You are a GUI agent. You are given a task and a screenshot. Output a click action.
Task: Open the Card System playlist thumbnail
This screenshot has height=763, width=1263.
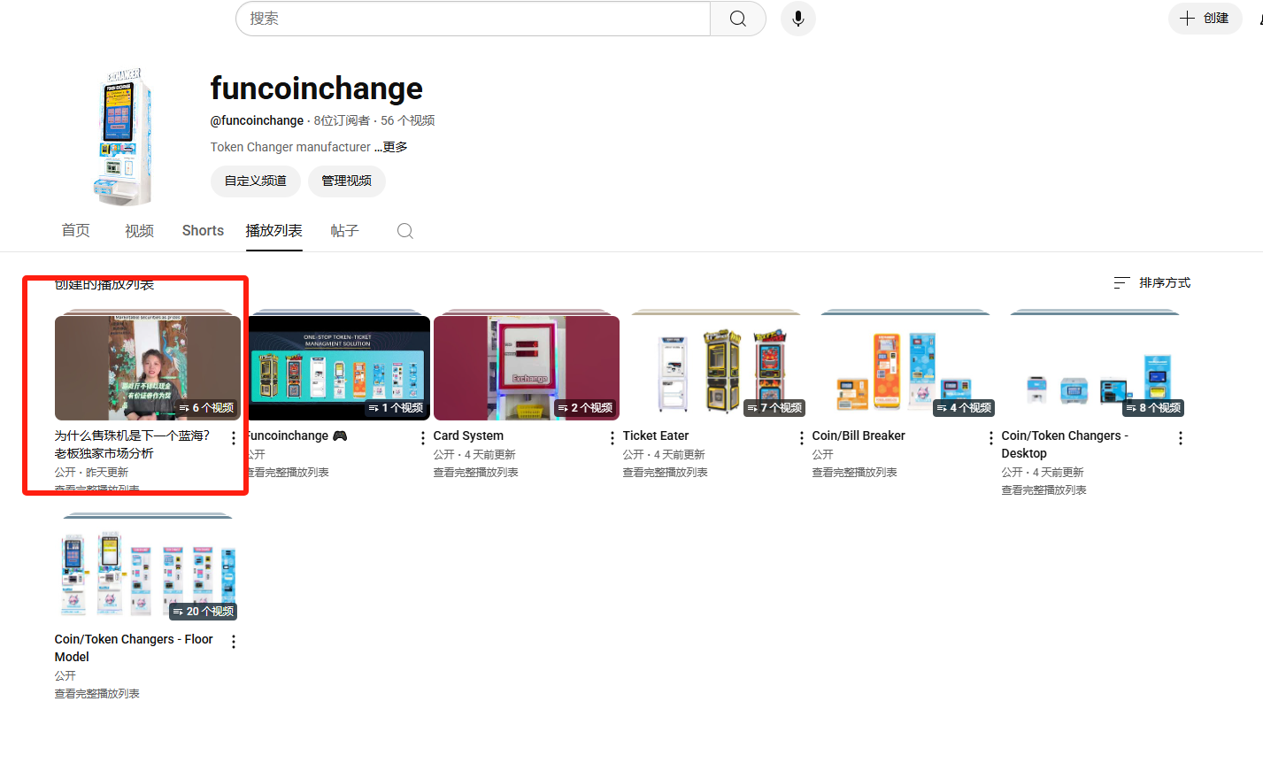527,368
